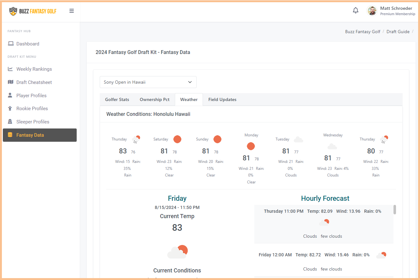Image resolution: width=420 pixels, height=280 pixels.
Task: Click the hourly forecast scrollbar thumb
Action: click(395, 210)
